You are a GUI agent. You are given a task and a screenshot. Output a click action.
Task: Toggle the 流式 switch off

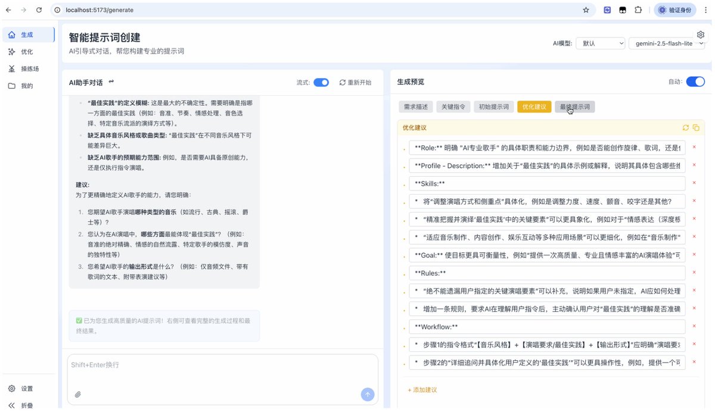[321, 82]
